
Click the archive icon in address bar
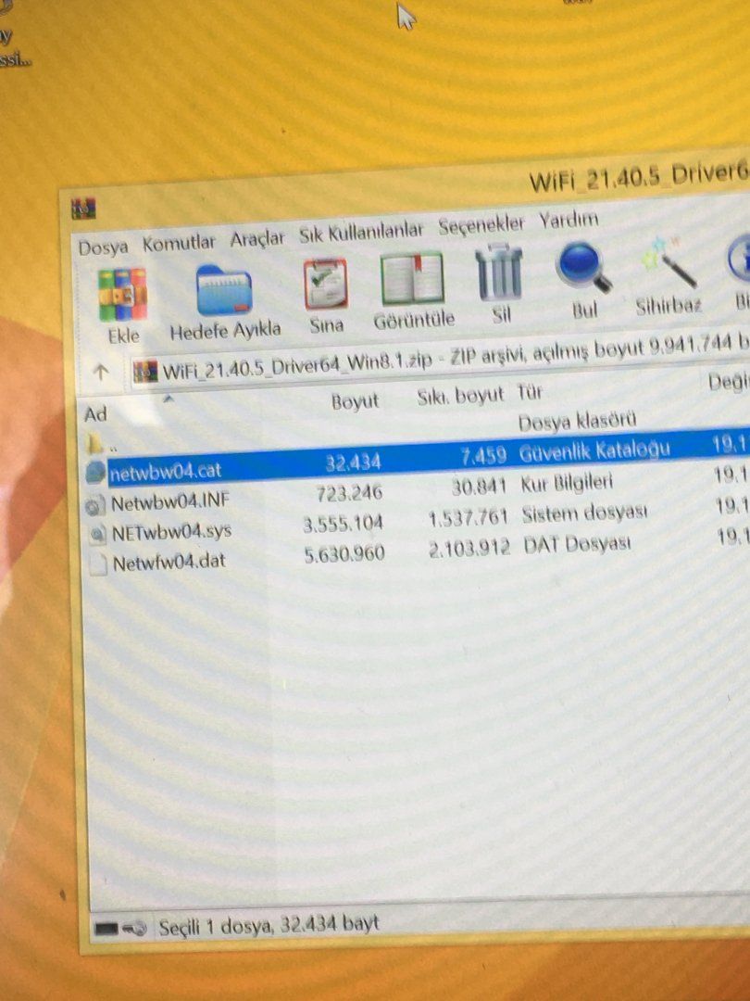(144, 372)
